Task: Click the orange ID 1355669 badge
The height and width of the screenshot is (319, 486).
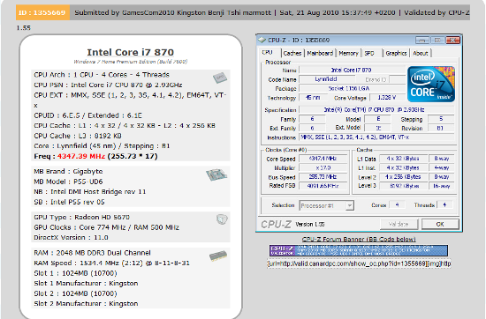Action: [x=42, y=12]
